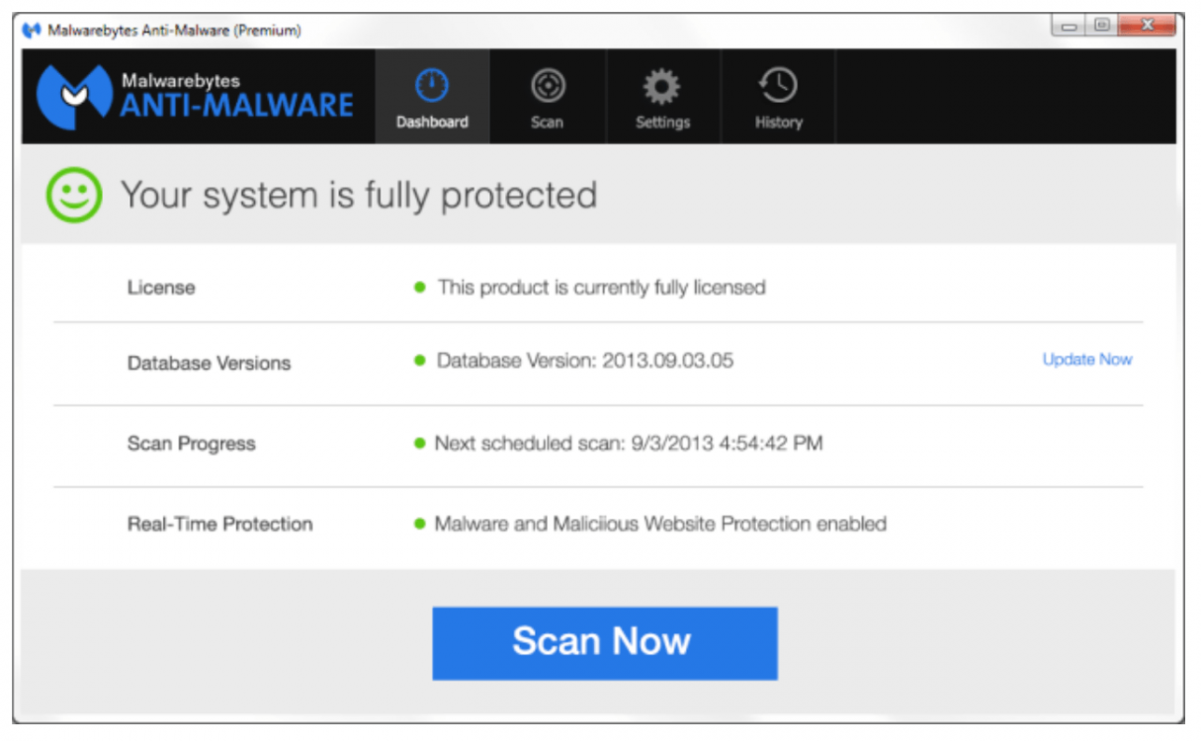Click the green smiley face status icon
The width and height of the screenshot is (1201, 741).
(x=74, y=196)
